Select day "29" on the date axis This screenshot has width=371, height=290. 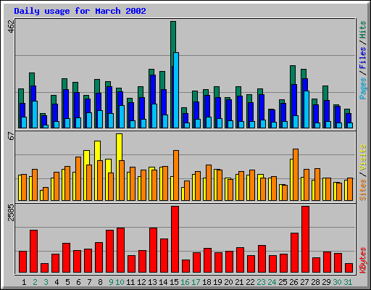pyautogui.click(x=326, y=282)
